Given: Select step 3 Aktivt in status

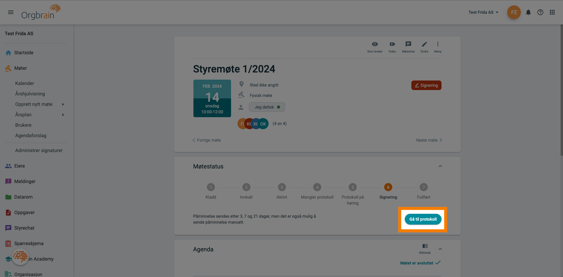Looking at the screenshot, I should pos(282,187).
